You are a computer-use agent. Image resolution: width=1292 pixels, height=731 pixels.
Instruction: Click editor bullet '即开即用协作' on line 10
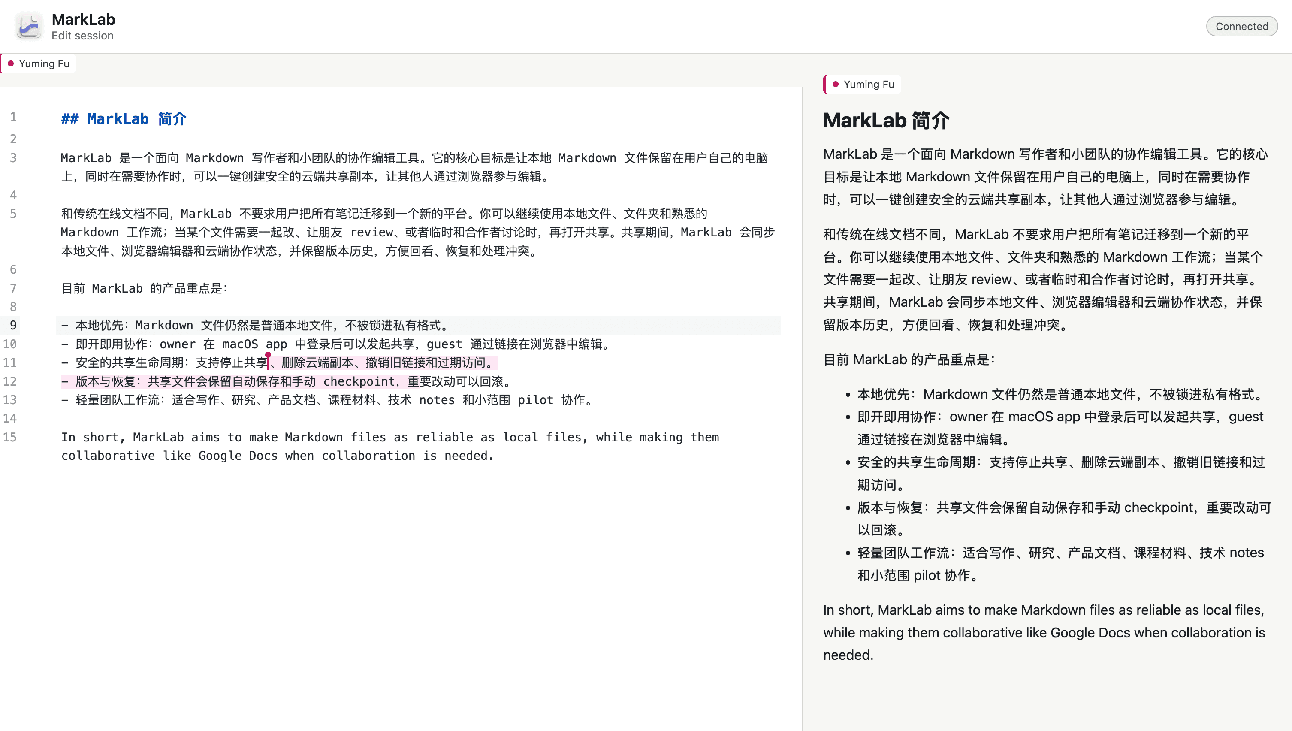(336, 344)
